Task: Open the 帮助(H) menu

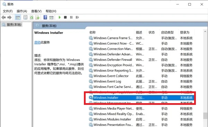Action: pos(51,11)
